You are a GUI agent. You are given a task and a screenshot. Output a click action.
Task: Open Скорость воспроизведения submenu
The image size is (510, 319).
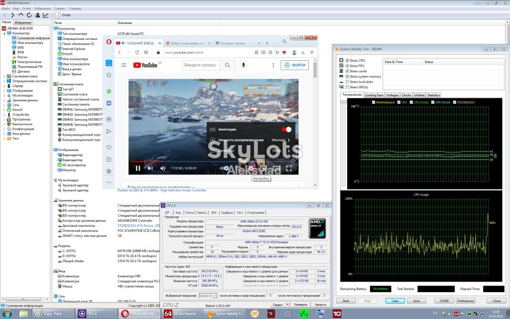tap(251, 140)
